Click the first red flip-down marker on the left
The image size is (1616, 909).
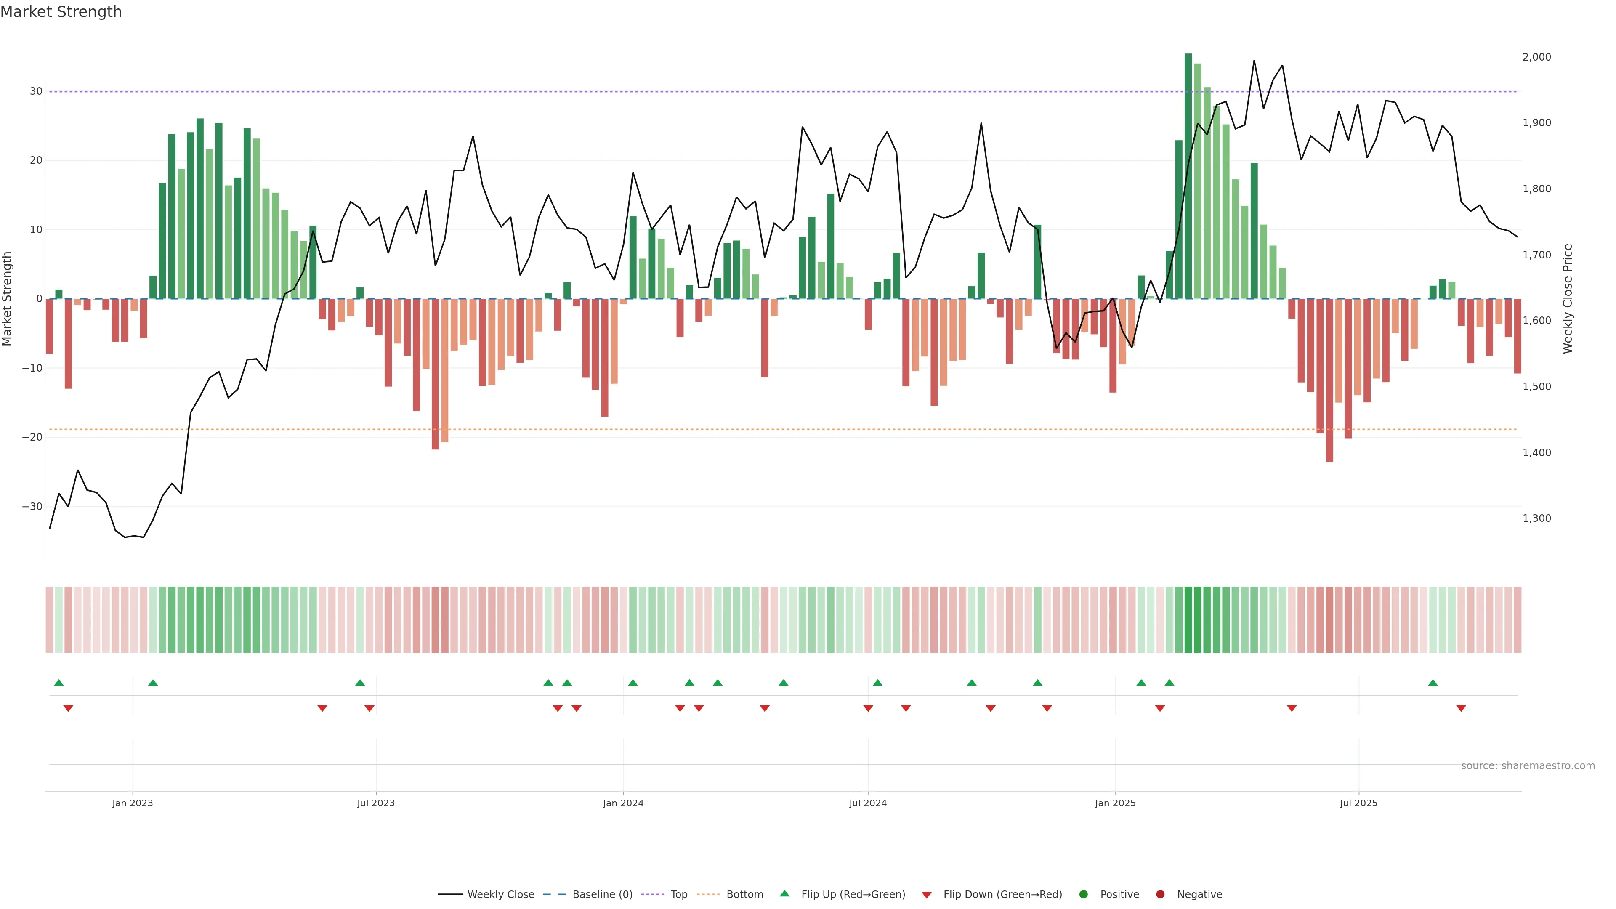[x=68, y=708]
